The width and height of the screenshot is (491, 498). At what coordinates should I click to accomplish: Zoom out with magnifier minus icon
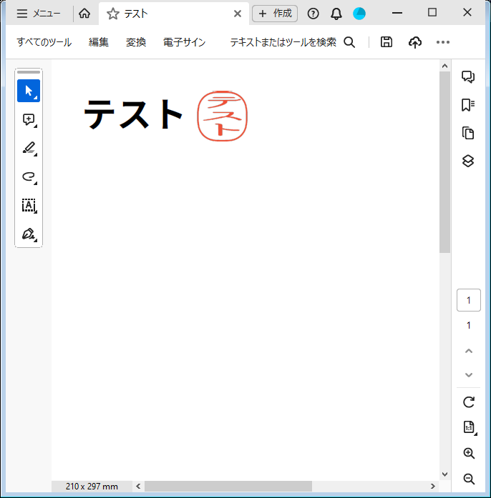coord(469,479)
